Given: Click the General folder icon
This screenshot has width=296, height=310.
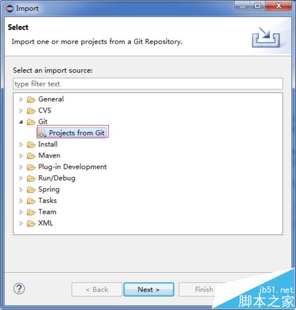Looking at the screenshot, I should [x=31, y=99].
